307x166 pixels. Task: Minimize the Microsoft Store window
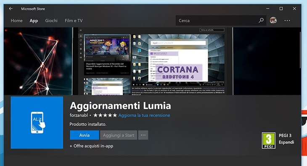(268, 8)
